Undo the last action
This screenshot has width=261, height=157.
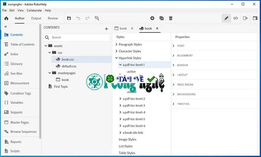[x=78, y=18]
